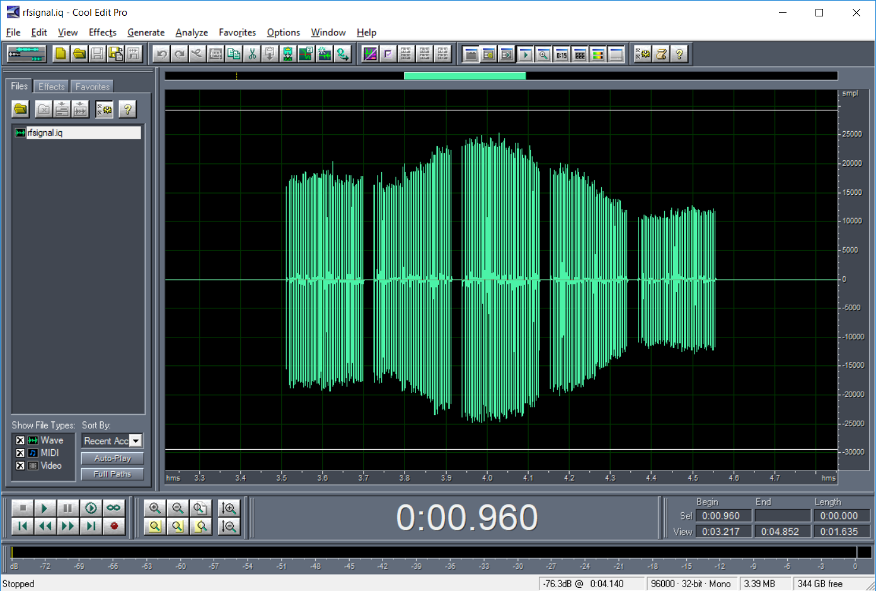Click the 0:15 time window toolbar icon
Screen dimensions: 876x591
click(x=561, y=54)
